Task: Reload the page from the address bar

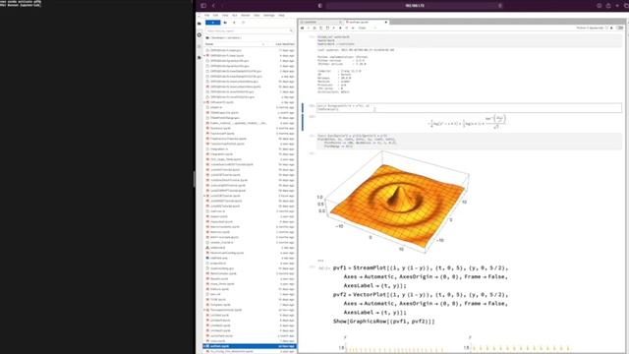Action: pos(500,6)
